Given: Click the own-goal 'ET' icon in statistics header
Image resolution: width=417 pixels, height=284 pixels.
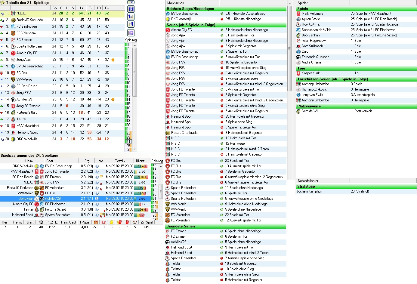Looking at the screenshot, I should click(x=103, y=222).
